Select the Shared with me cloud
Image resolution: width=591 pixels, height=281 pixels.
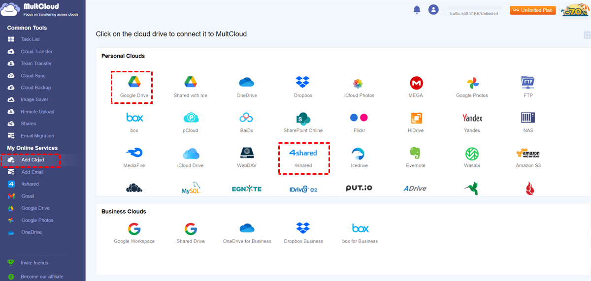[x=191, y=87]
